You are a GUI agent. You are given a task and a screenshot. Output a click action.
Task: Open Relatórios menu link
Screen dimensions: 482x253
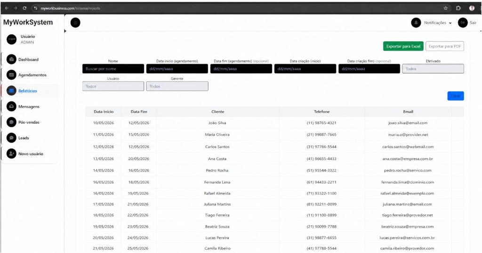pos(28,91)
